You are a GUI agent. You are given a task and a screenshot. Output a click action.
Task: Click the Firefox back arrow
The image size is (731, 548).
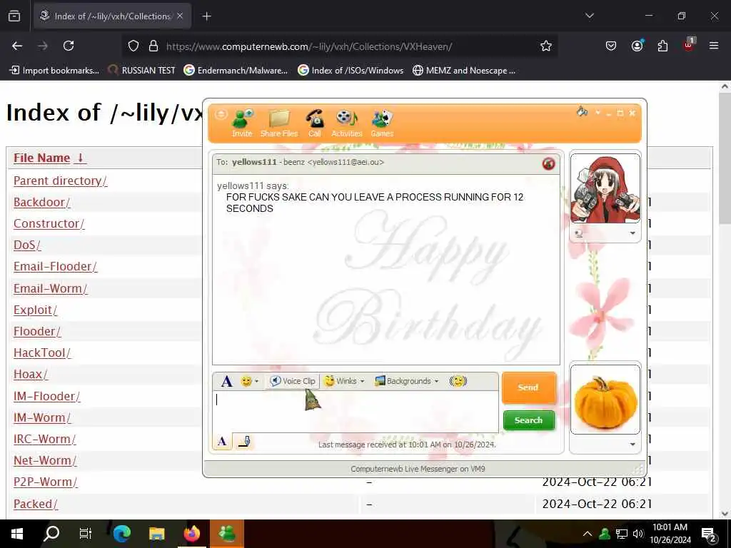pos(17,46)
